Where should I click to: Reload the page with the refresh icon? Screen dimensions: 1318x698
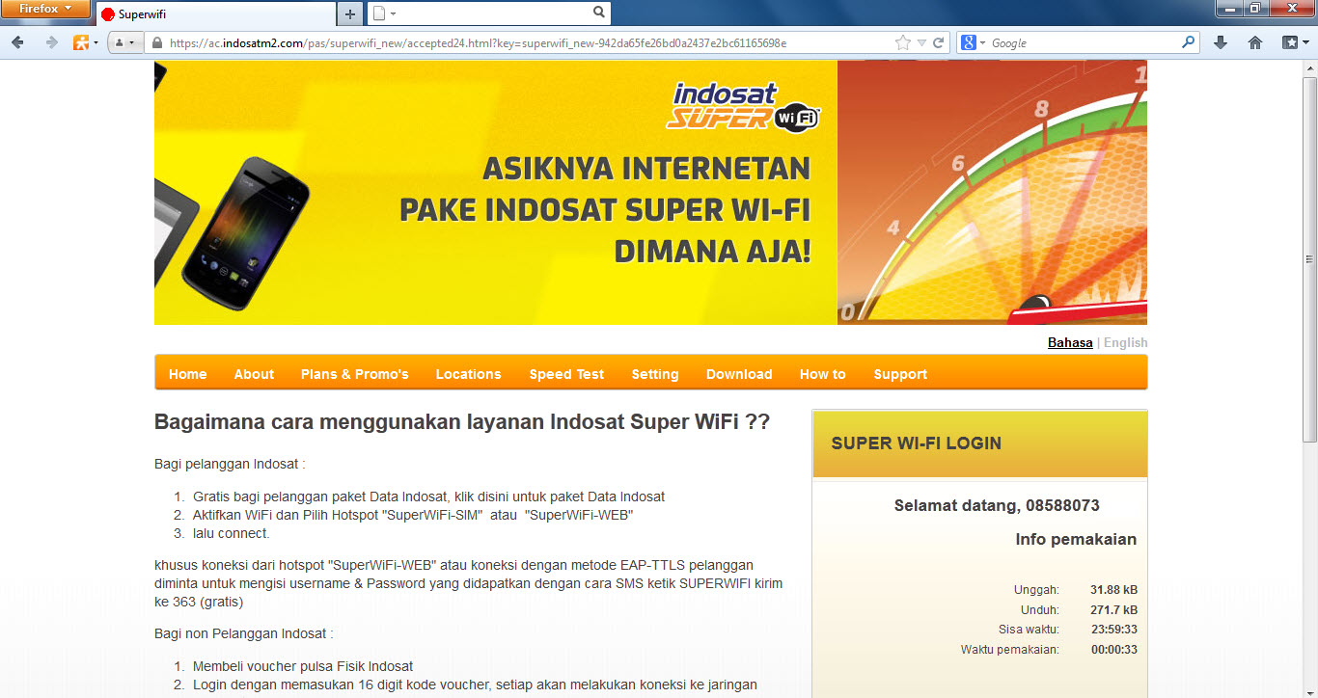pyautogui.click(x=938, y=42)
